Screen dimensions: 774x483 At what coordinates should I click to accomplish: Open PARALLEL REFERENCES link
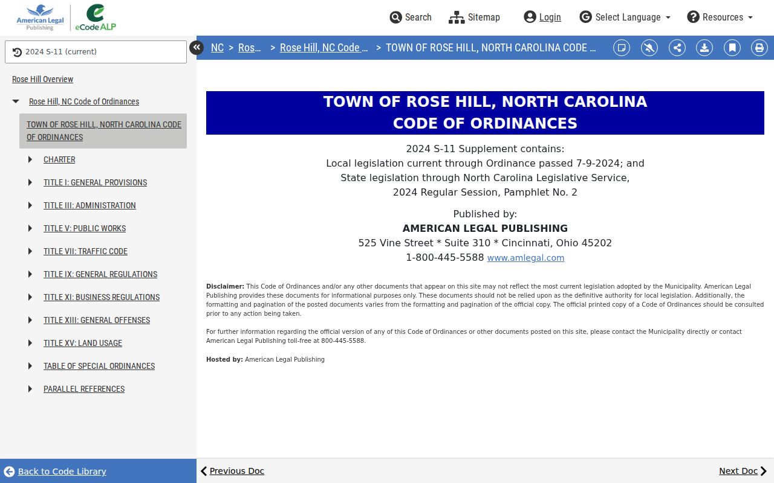pyautogui.click(x=84, y=389)
